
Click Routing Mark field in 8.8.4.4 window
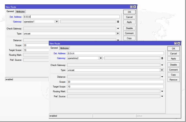114,91
